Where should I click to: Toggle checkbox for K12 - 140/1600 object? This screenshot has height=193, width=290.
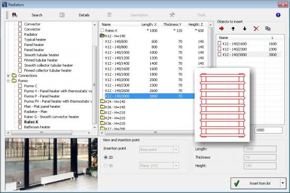pos(219,44)
